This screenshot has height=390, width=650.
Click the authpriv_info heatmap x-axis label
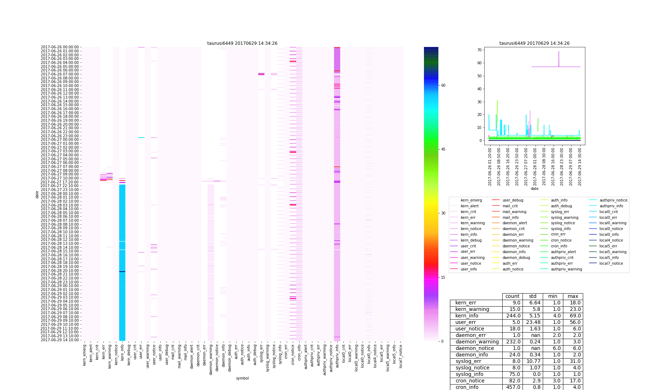(337, 356)
